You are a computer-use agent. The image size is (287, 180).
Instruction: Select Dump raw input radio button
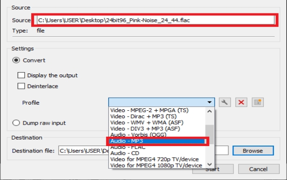coord(16,123)
